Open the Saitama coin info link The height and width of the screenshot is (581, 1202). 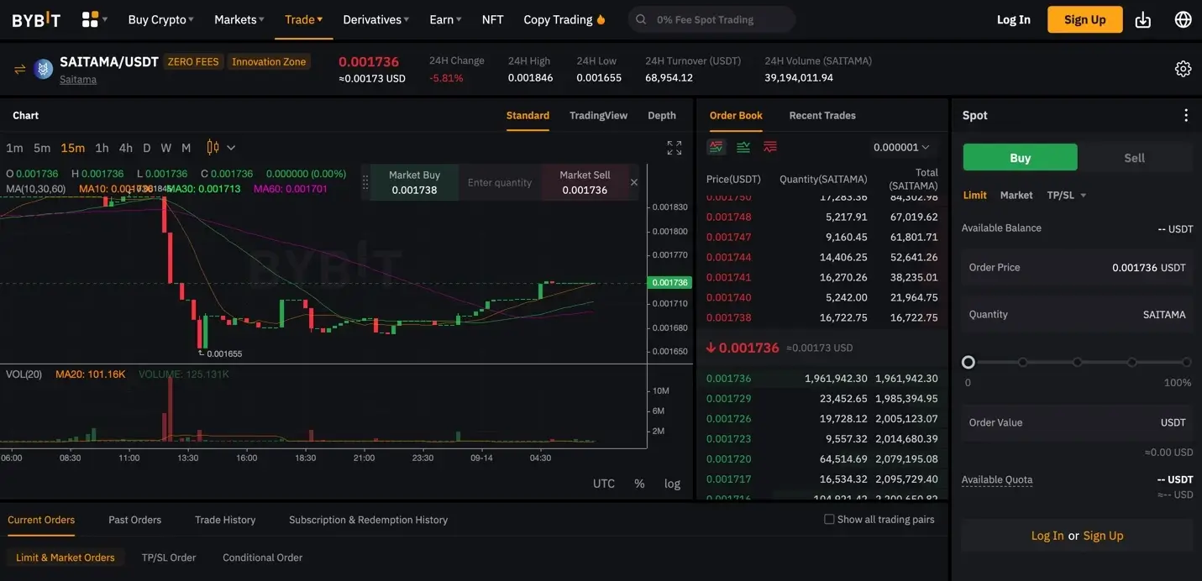(x=78, y=80)
